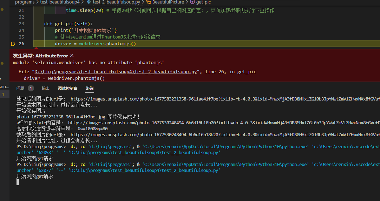Switch to the 问题 panel tab

coord(20,88)
